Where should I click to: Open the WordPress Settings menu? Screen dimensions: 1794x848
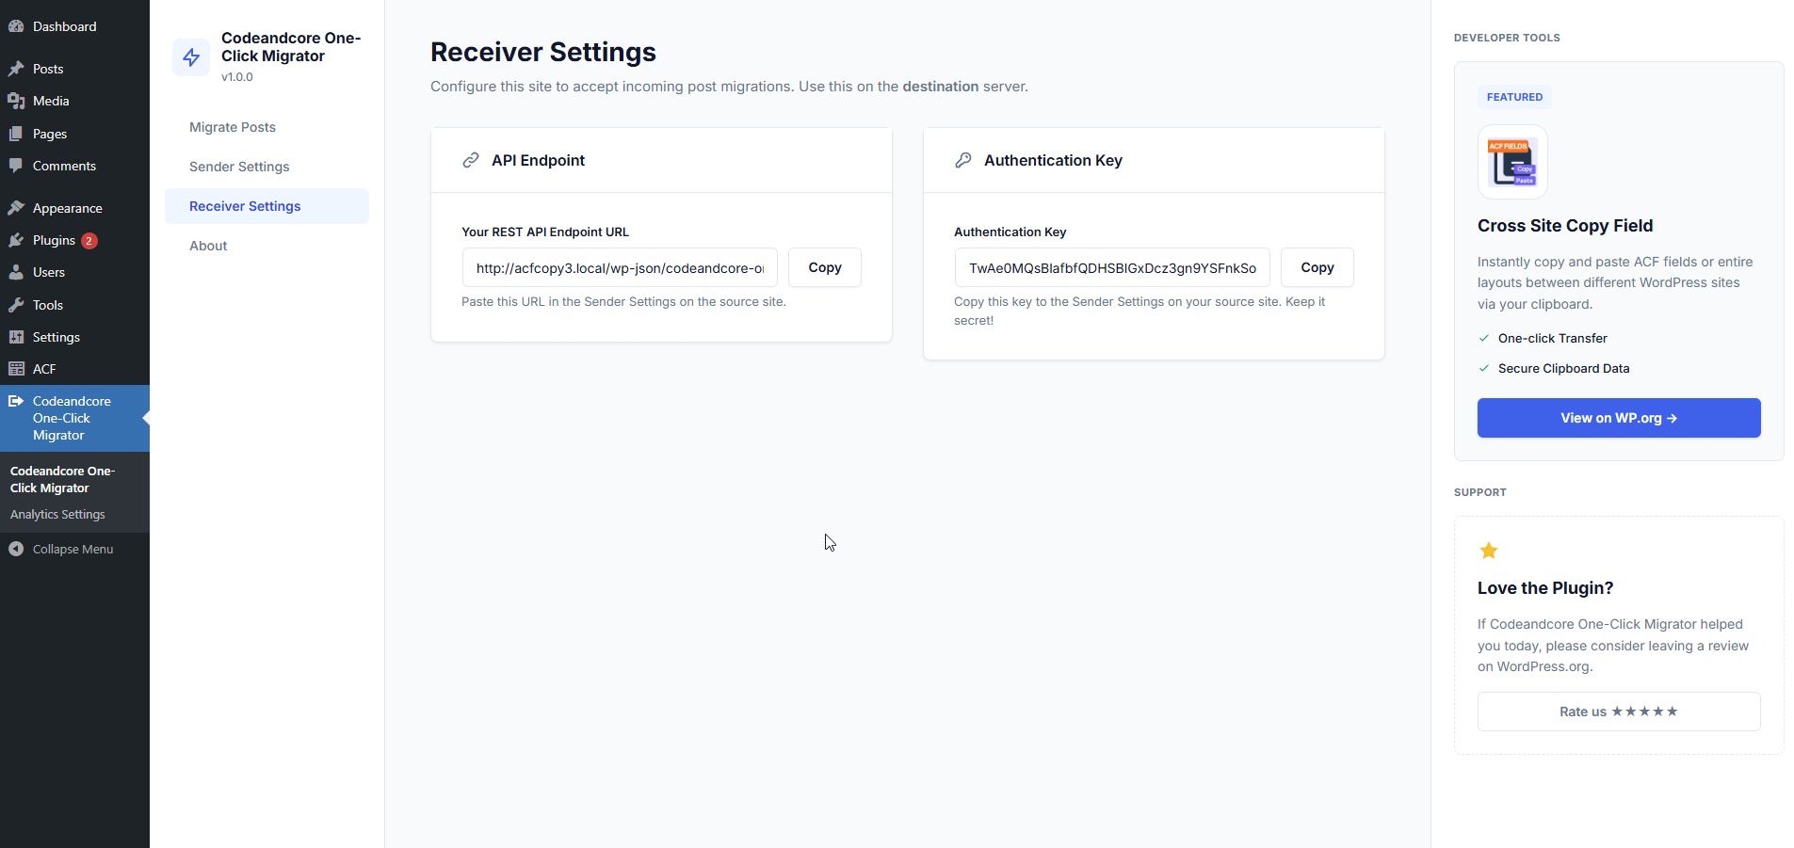pos(74,337)
